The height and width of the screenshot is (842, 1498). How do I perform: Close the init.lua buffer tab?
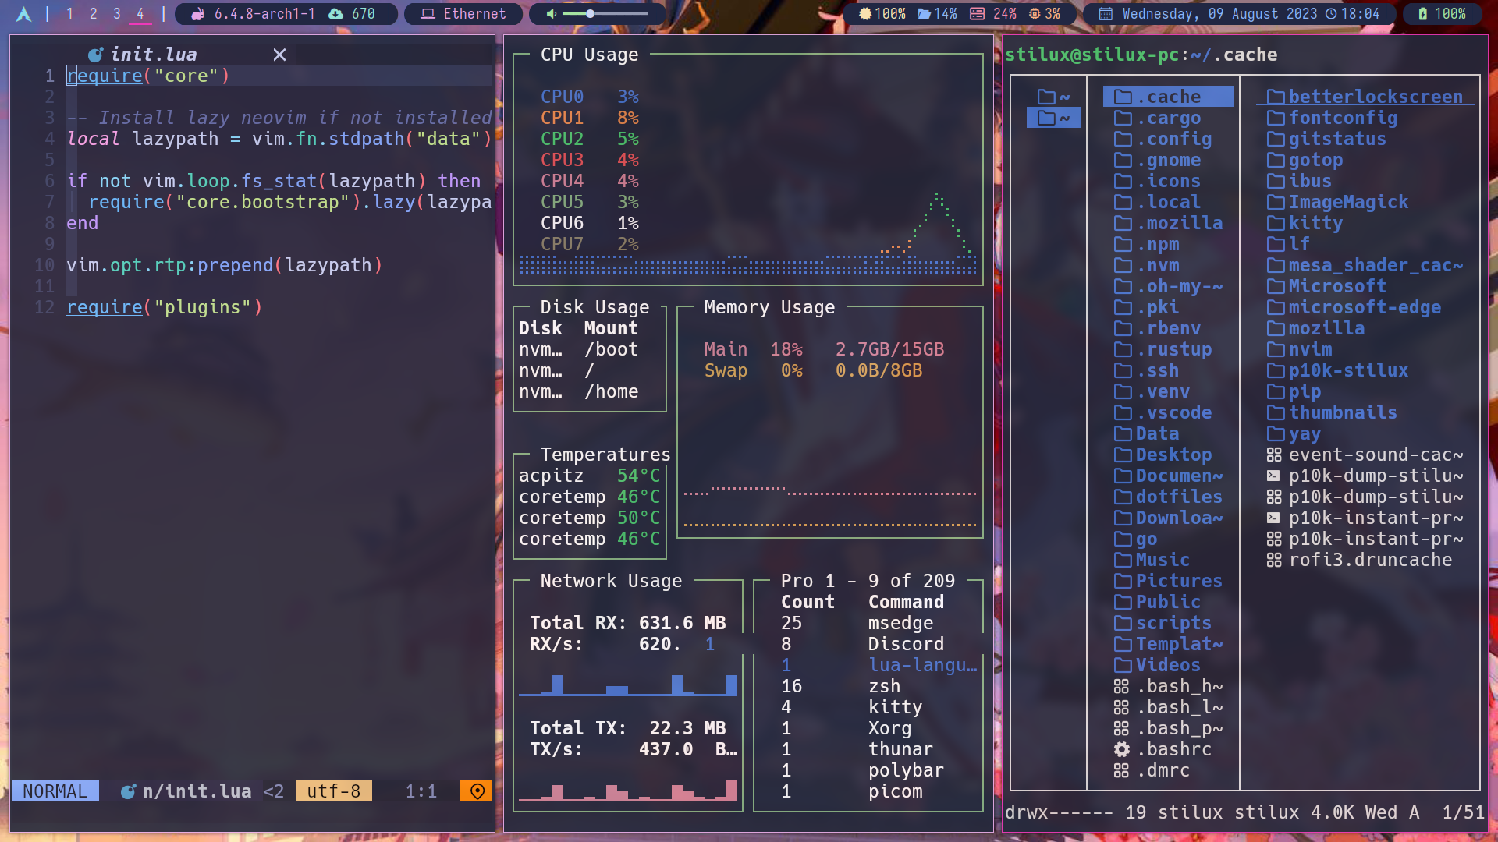point(279,55)
